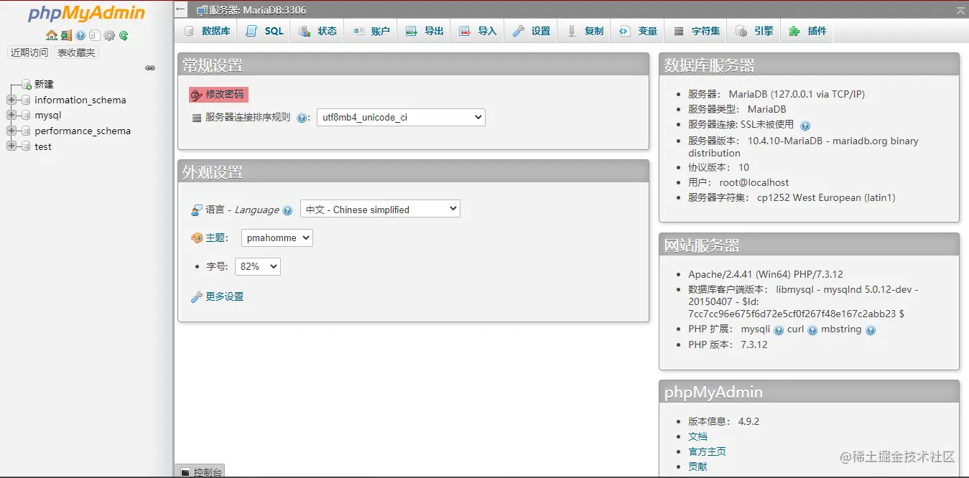The height and width of the screenshot is (478, 969).
Task: Open help icon next to mbstring extension
Action: tap(871, 330)
